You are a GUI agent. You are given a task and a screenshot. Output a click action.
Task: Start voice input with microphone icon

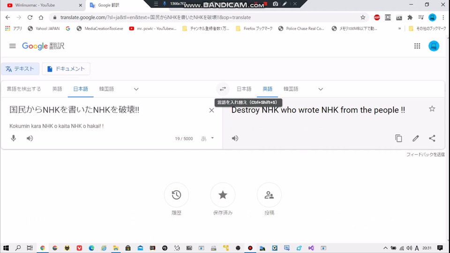click(14, 138)
